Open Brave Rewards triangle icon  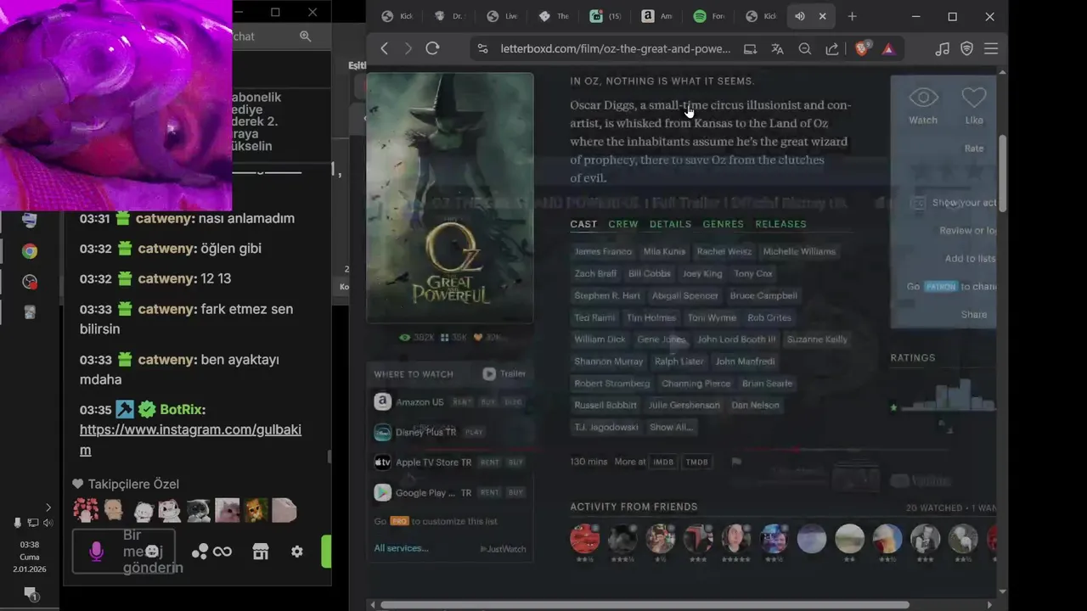(x=888, y=49)
